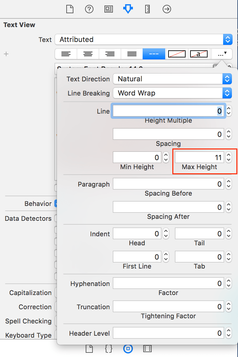This screenshot has height=357, width=238.
Task: Click inside the Line Height Multiple field
Action: (x=168, y=111)
